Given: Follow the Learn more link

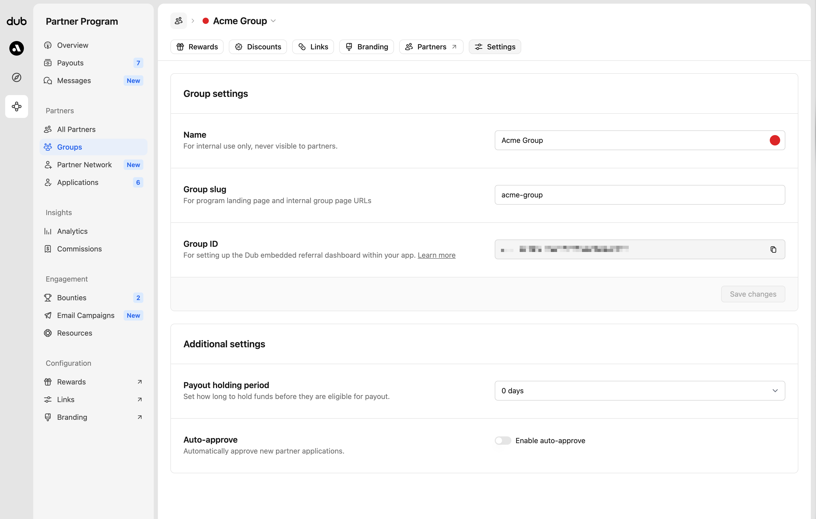Looking at the screenshot, I should [x=436, y=255].
